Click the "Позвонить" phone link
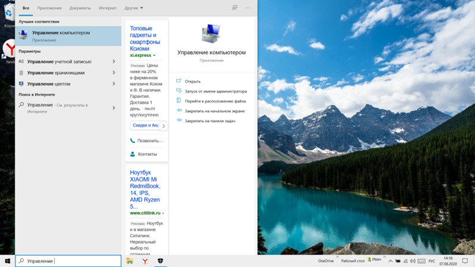The image size is (475, 267). point(147,141)
